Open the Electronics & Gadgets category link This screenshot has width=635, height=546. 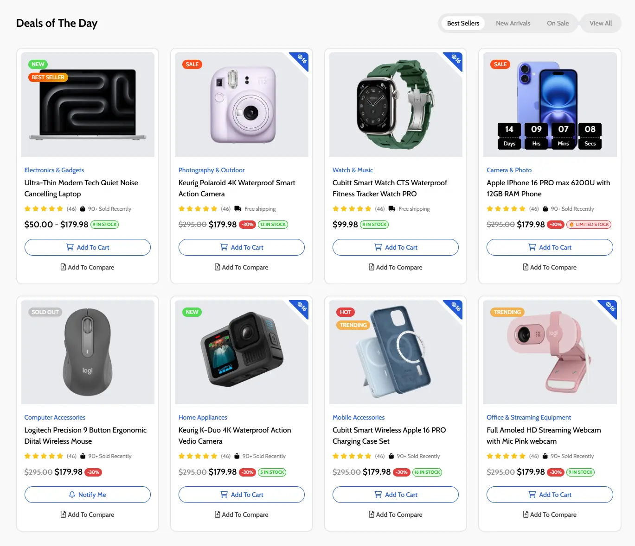pos(54,170)
